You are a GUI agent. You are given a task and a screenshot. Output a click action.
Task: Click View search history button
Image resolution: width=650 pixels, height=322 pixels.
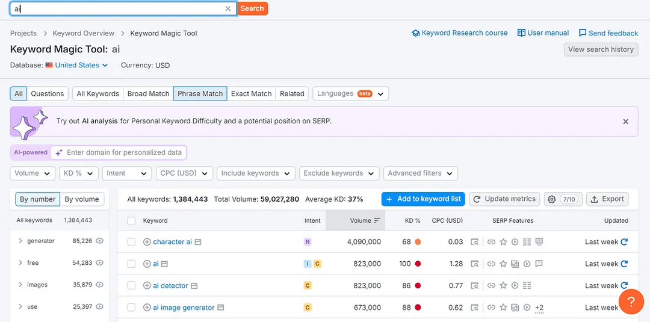[x=601, y=49]
